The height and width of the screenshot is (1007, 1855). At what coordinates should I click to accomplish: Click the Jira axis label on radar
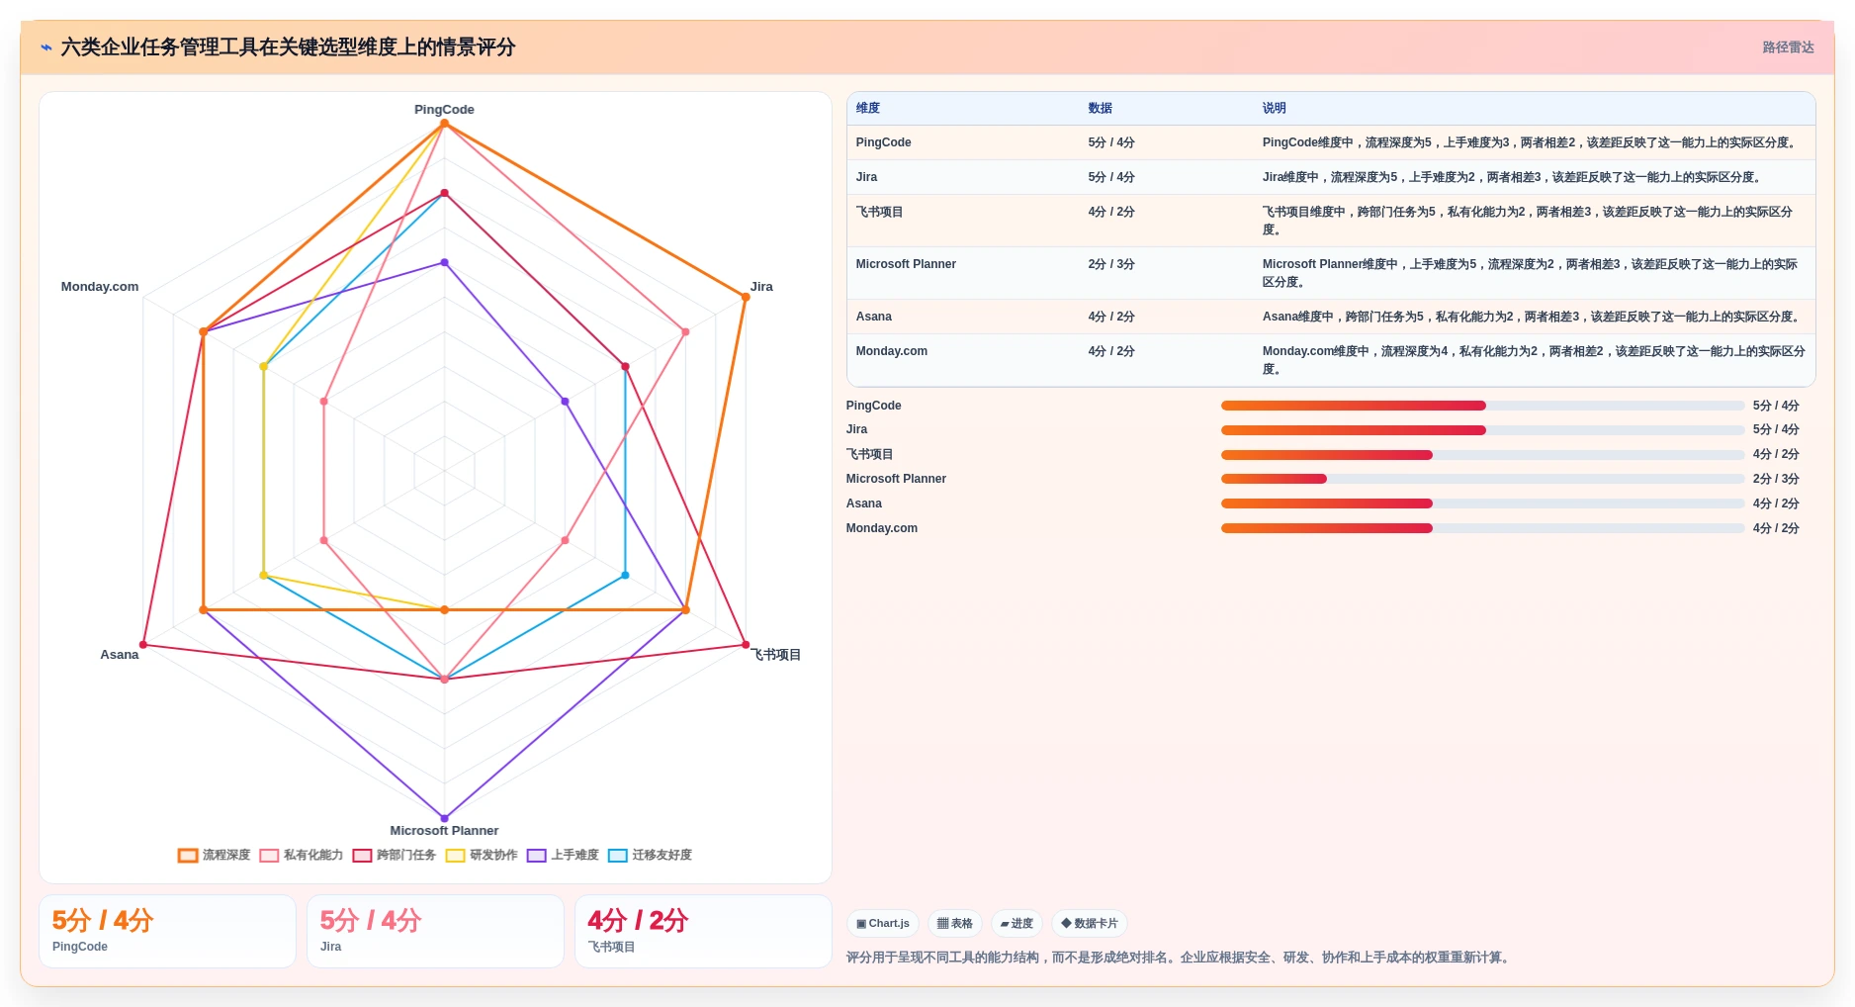[x=761, y=287]
